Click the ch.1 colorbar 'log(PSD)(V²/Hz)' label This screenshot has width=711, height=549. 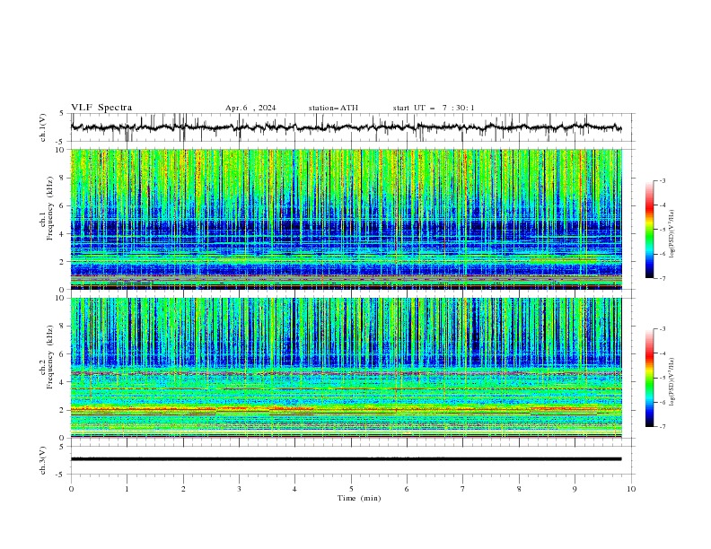(672, 234)
